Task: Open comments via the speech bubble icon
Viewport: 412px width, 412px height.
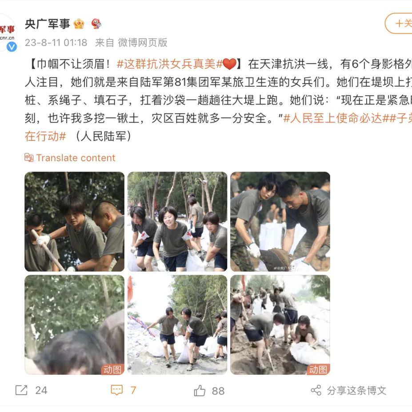Action: (116, 390)
